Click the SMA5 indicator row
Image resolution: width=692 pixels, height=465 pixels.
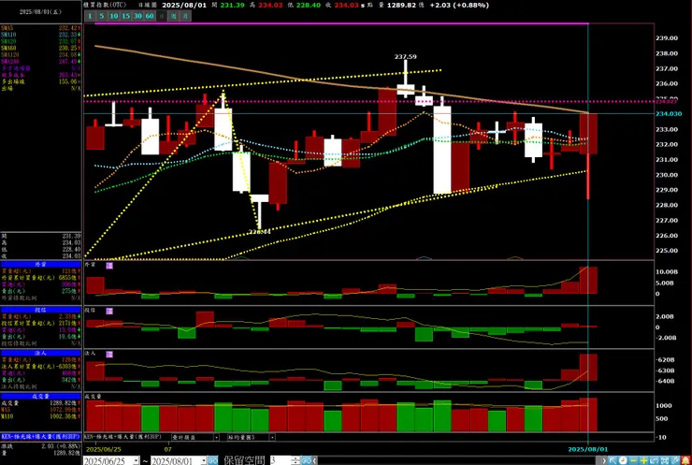pyautogui.click(x=40, y=28)
